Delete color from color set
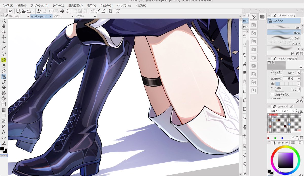 302,138
